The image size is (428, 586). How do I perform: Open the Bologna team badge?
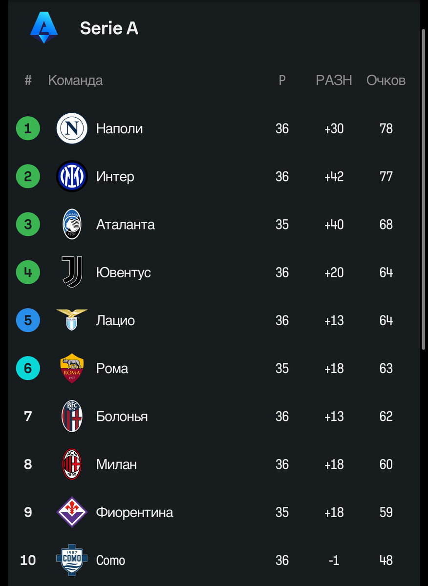pyautogui.click(x=72, y=416)
